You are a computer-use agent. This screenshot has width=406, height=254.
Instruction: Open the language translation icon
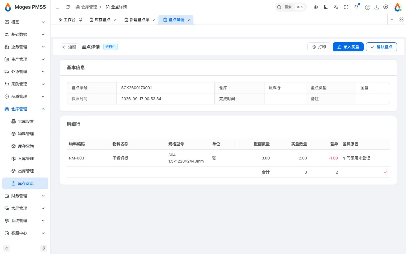(336, 7)
